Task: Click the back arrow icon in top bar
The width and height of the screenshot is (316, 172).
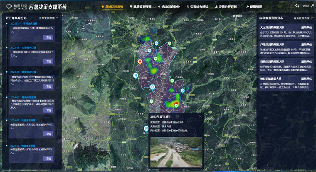Action: [297, 6]
